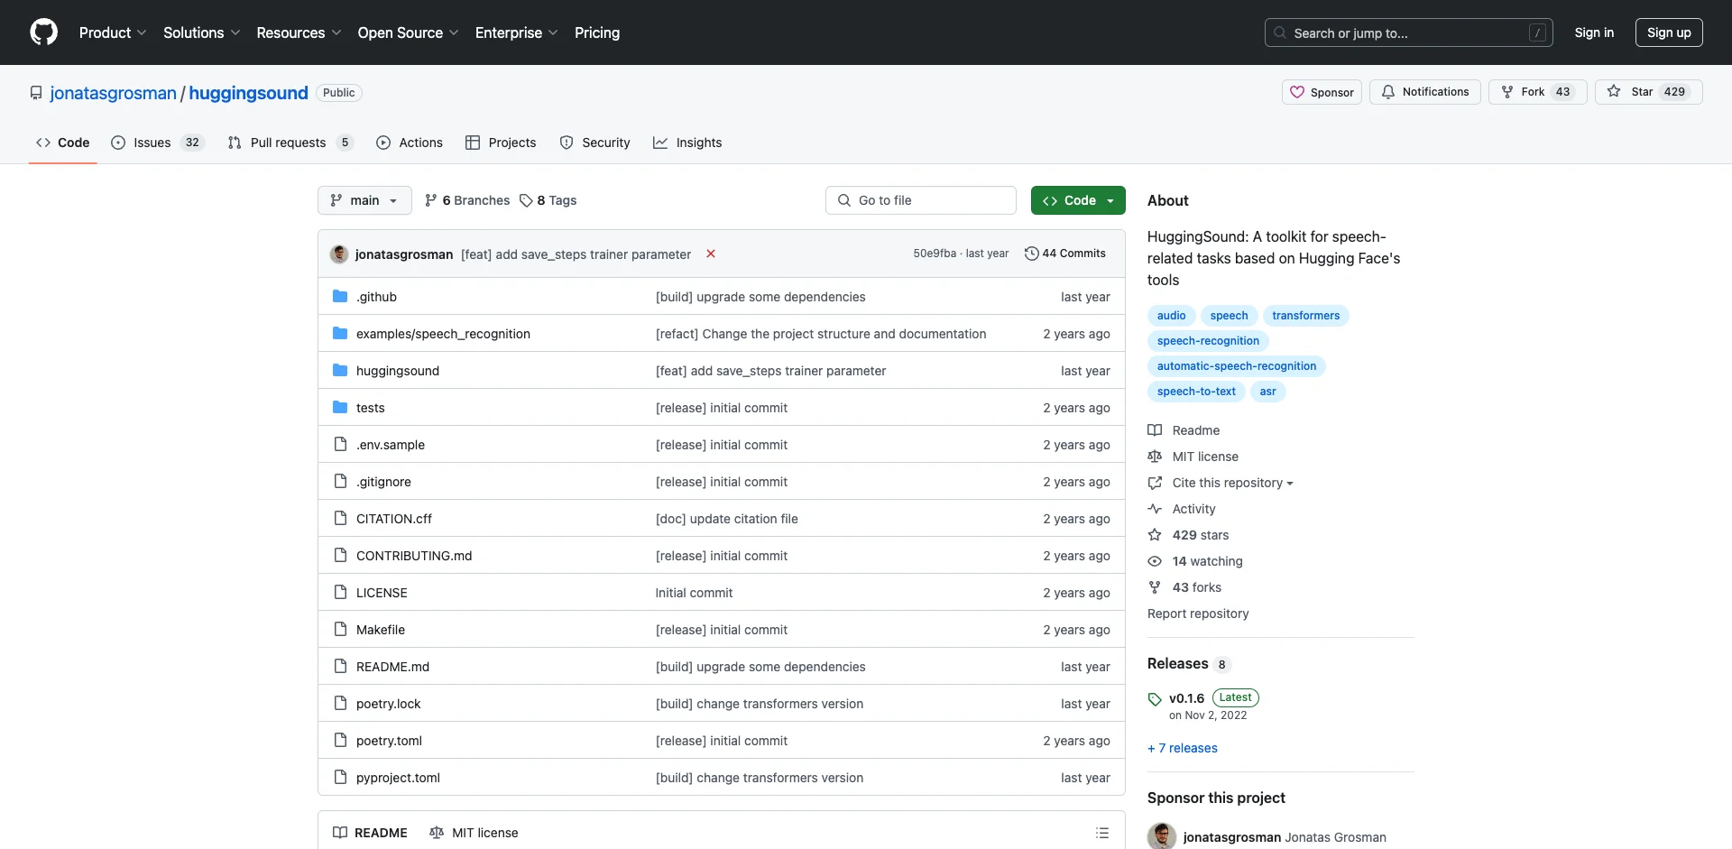Image resolution: width=1732 pixels, height=849 pixels.
Task: Open the green Code dropdown
Action: click(x=1078, y=200)
